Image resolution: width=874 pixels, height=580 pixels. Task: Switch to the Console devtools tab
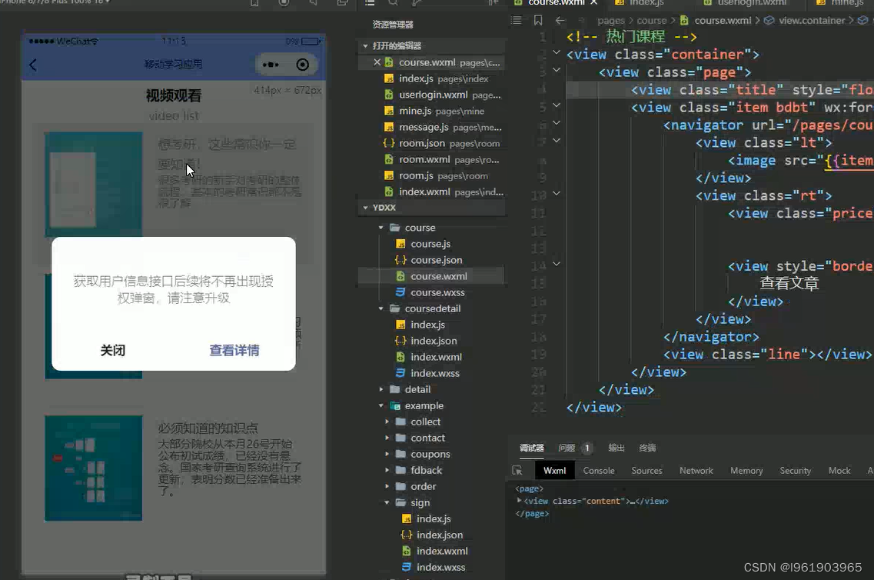pos(599,471)
